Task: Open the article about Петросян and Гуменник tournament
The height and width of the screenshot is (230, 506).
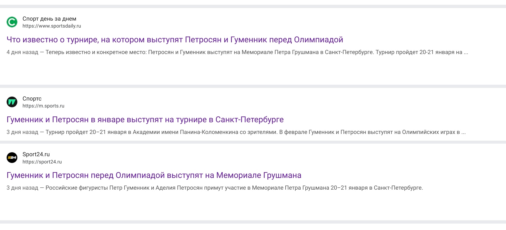Action: click(175, 40)
